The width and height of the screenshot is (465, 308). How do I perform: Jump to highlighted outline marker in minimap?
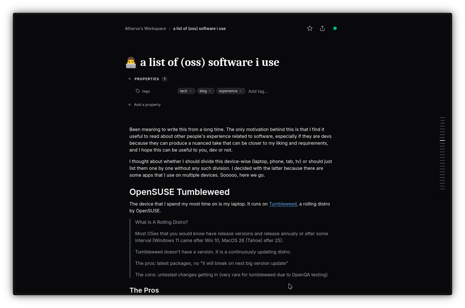(442, 140)
